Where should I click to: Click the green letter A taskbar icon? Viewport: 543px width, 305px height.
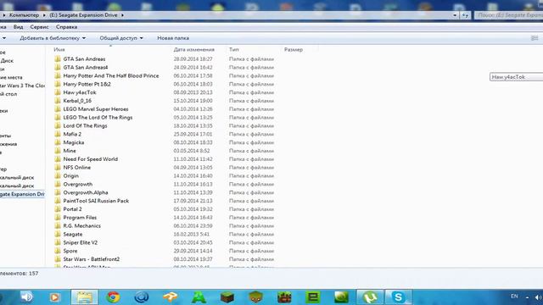[199, 297]
